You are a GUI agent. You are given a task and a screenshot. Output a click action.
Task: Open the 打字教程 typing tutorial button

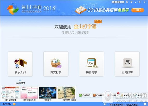98,95
